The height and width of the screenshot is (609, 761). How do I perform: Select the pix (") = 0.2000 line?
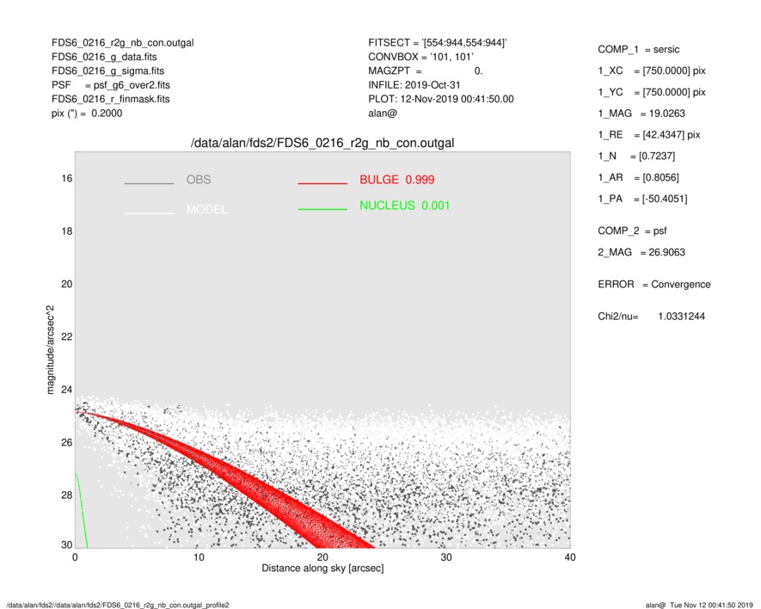(87, 114)
